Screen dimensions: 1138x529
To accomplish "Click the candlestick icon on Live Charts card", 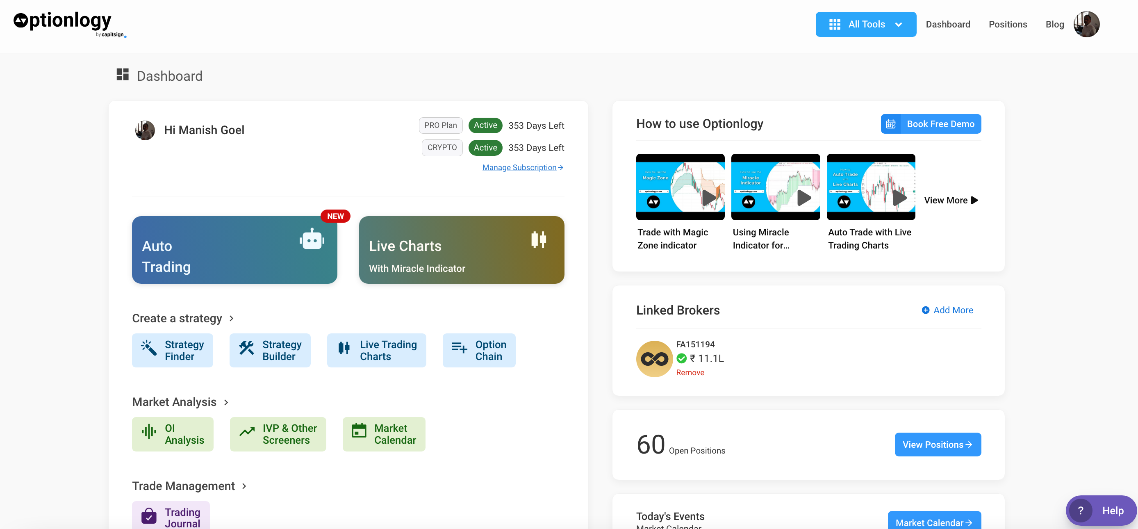I will tap(539, 239).
